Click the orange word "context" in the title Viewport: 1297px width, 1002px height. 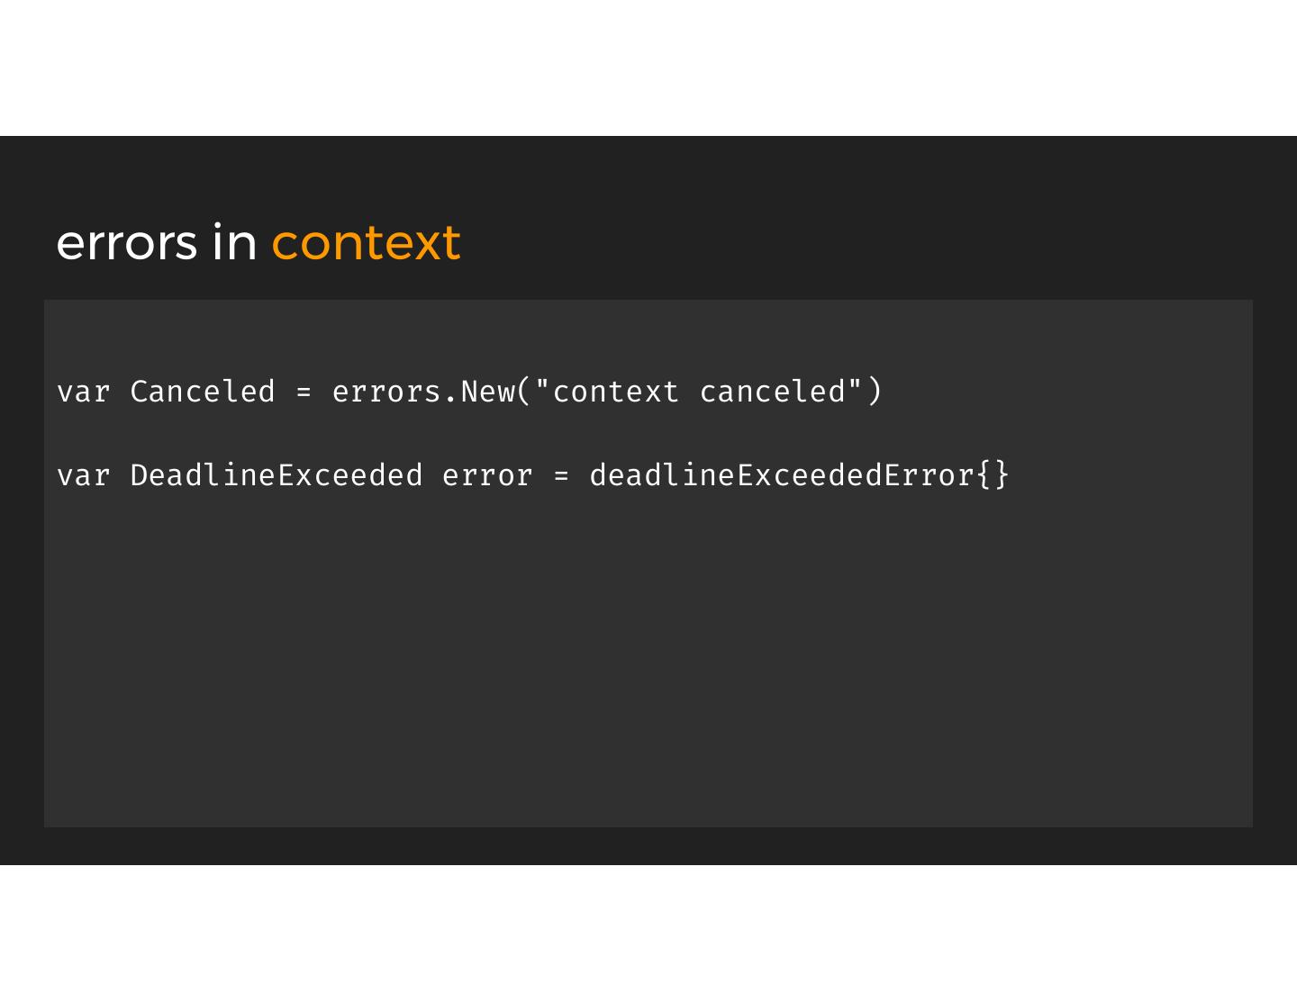tap(366, 243)
